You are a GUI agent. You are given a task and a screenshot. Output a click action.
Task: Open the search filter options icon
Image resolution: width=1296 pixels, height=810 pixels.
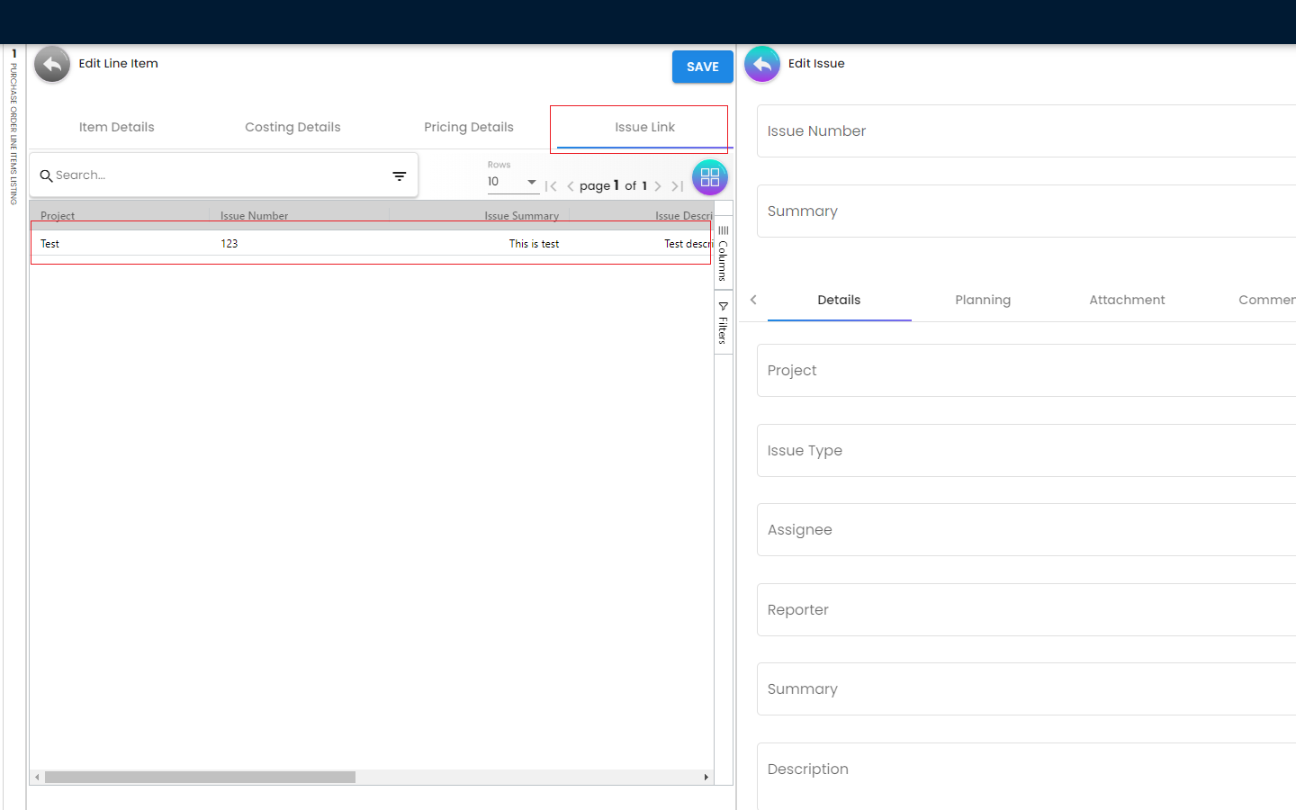click(x=400, y=176)
